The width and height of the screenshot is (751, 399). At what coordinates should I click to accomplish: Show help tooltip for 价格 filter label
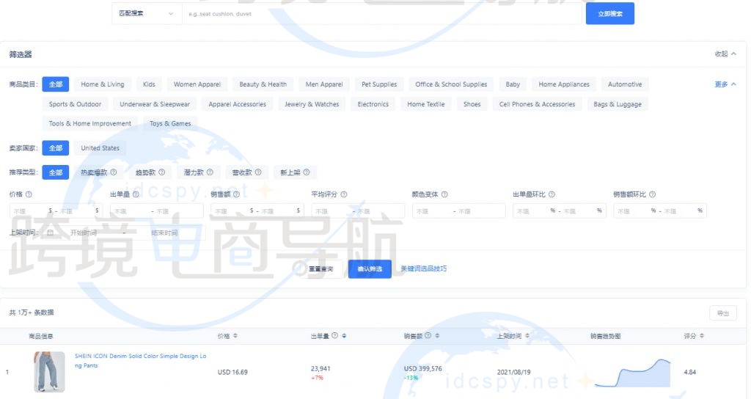tap(29, 194)
